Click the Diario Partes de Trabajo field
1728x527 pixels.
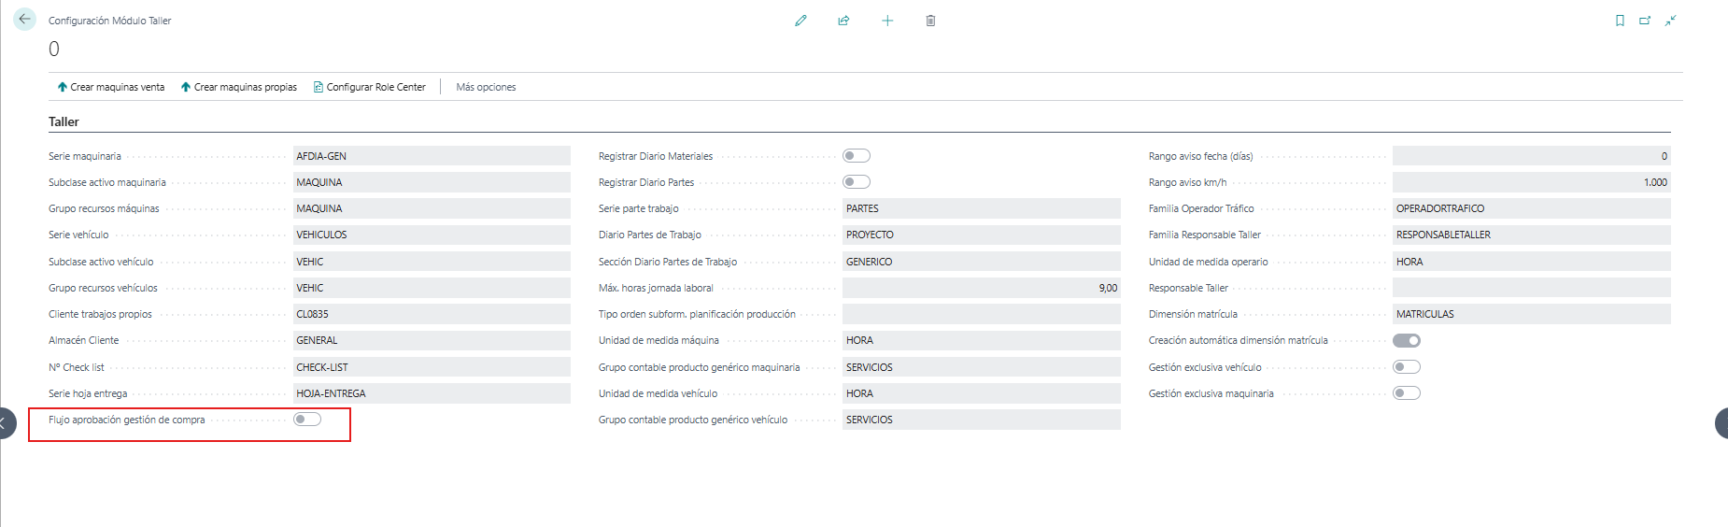pos(981,235)
